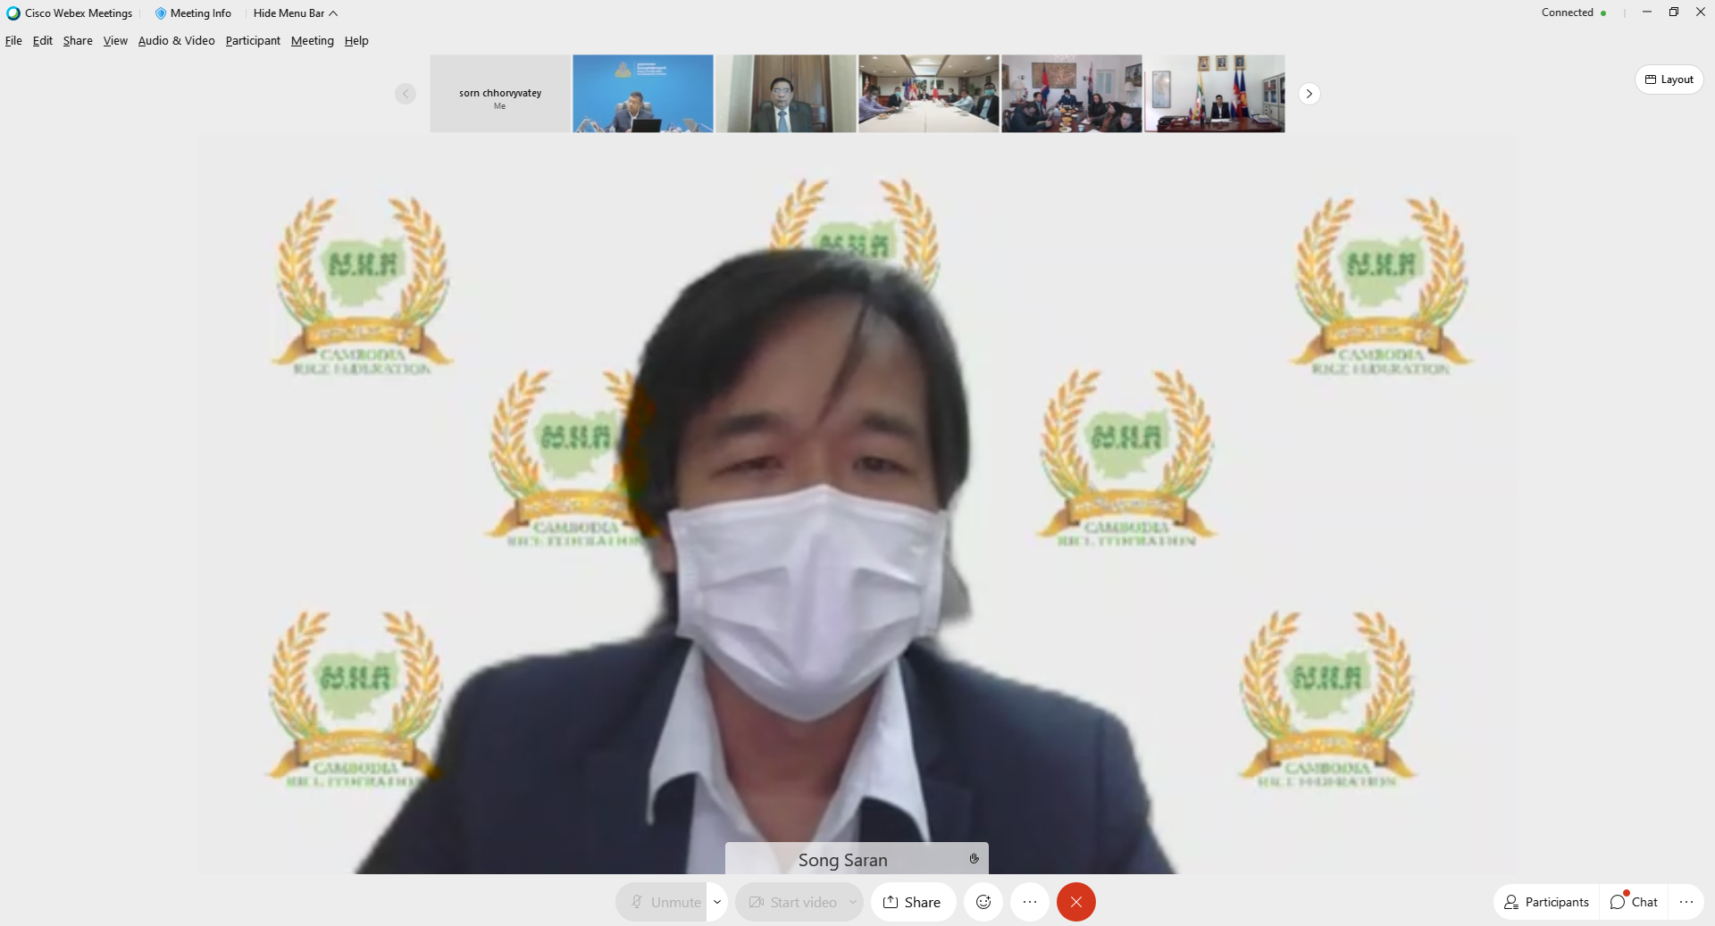Open the Participants panel

point(1547,902)
